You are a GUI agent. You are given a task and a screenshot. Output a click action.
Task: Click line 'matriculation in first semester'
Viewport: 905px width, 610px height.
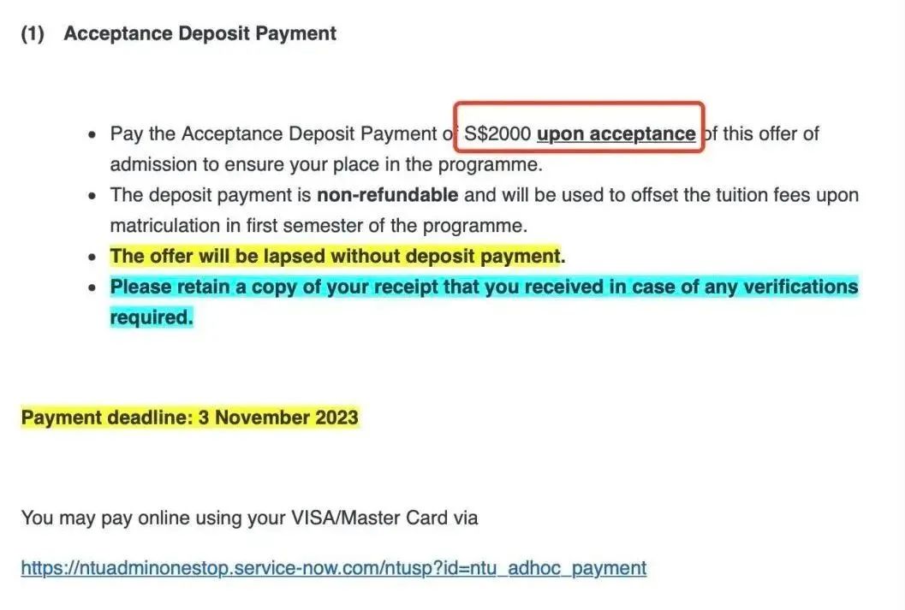click(x=319, y=226)
